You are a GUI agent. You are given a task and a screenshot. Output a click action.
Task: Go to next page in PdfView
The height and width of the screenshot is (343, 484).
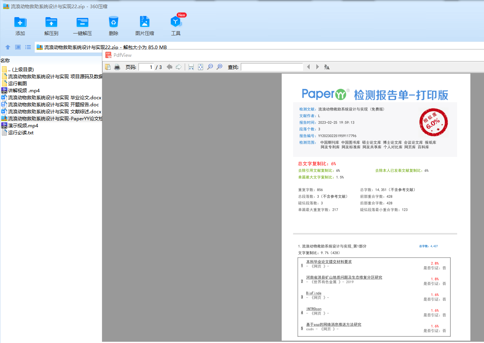[x=179, y=67]
